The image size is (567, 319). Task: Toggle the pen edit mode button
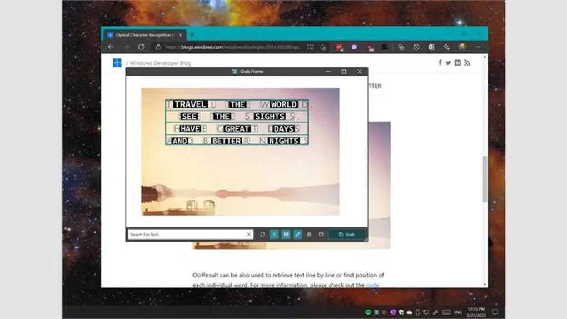click(x=297, y=235)
